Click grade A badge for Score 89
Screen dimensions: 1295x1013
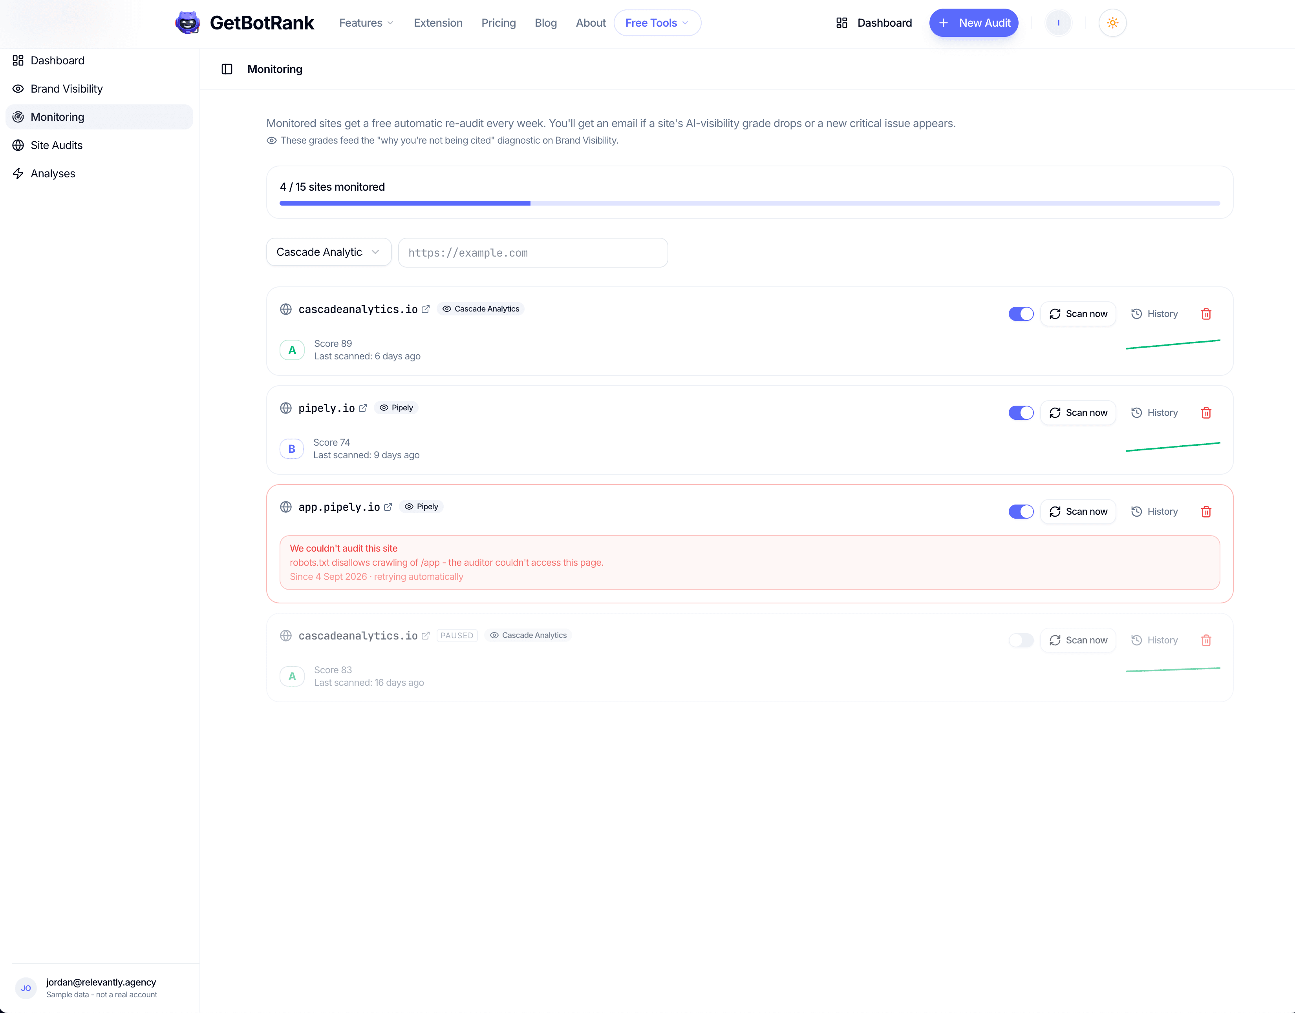292,350
